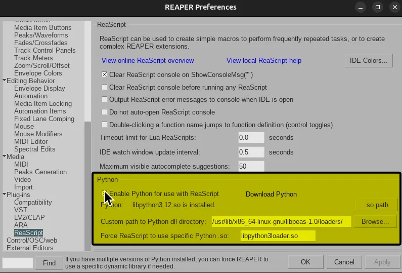Collapse the Media tree section

coord(4,156)
